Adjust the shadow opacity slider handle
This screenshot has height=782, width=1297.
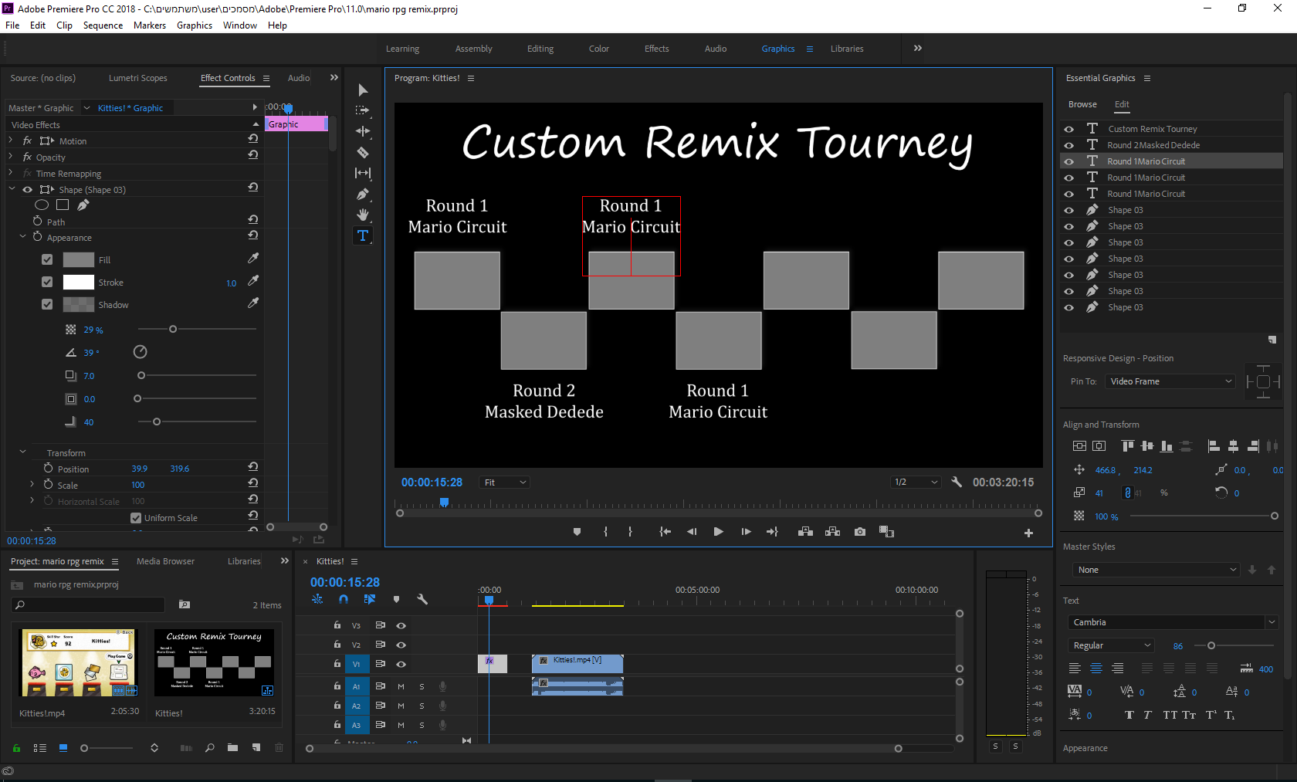[x=173, y=329]
